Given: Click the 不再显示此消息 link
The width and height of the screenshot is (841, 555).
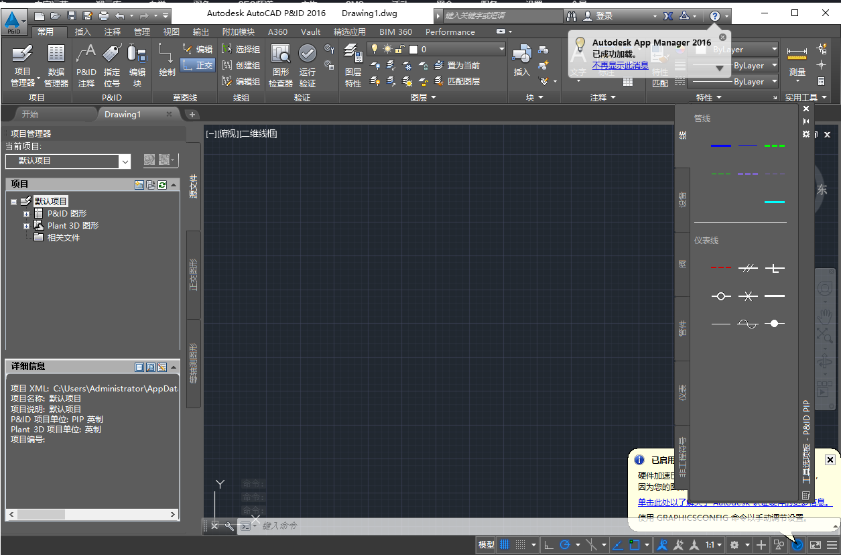Looking at the screenshot, I should [x=621, y=65].
